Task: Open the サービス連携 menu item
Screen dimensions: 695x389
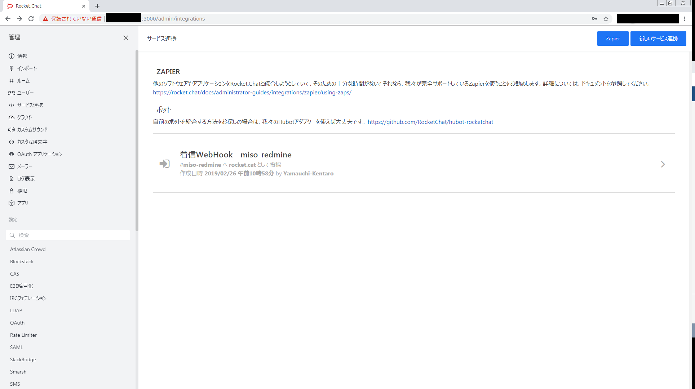Action: click(30, 105)
